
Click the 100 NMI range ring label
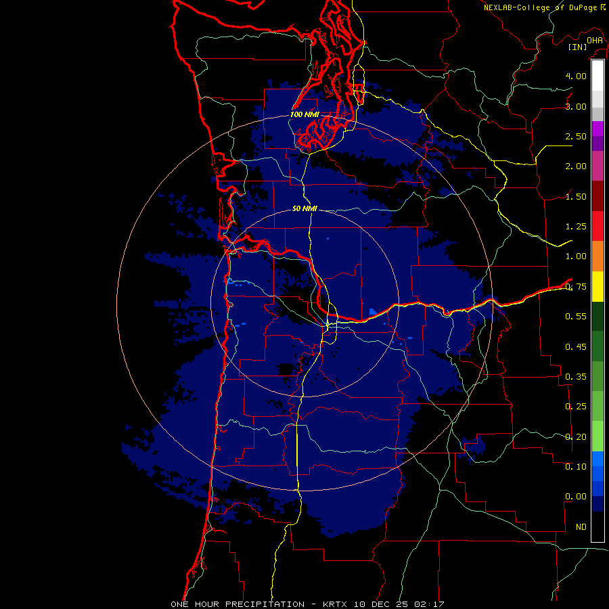coord(304,114)
